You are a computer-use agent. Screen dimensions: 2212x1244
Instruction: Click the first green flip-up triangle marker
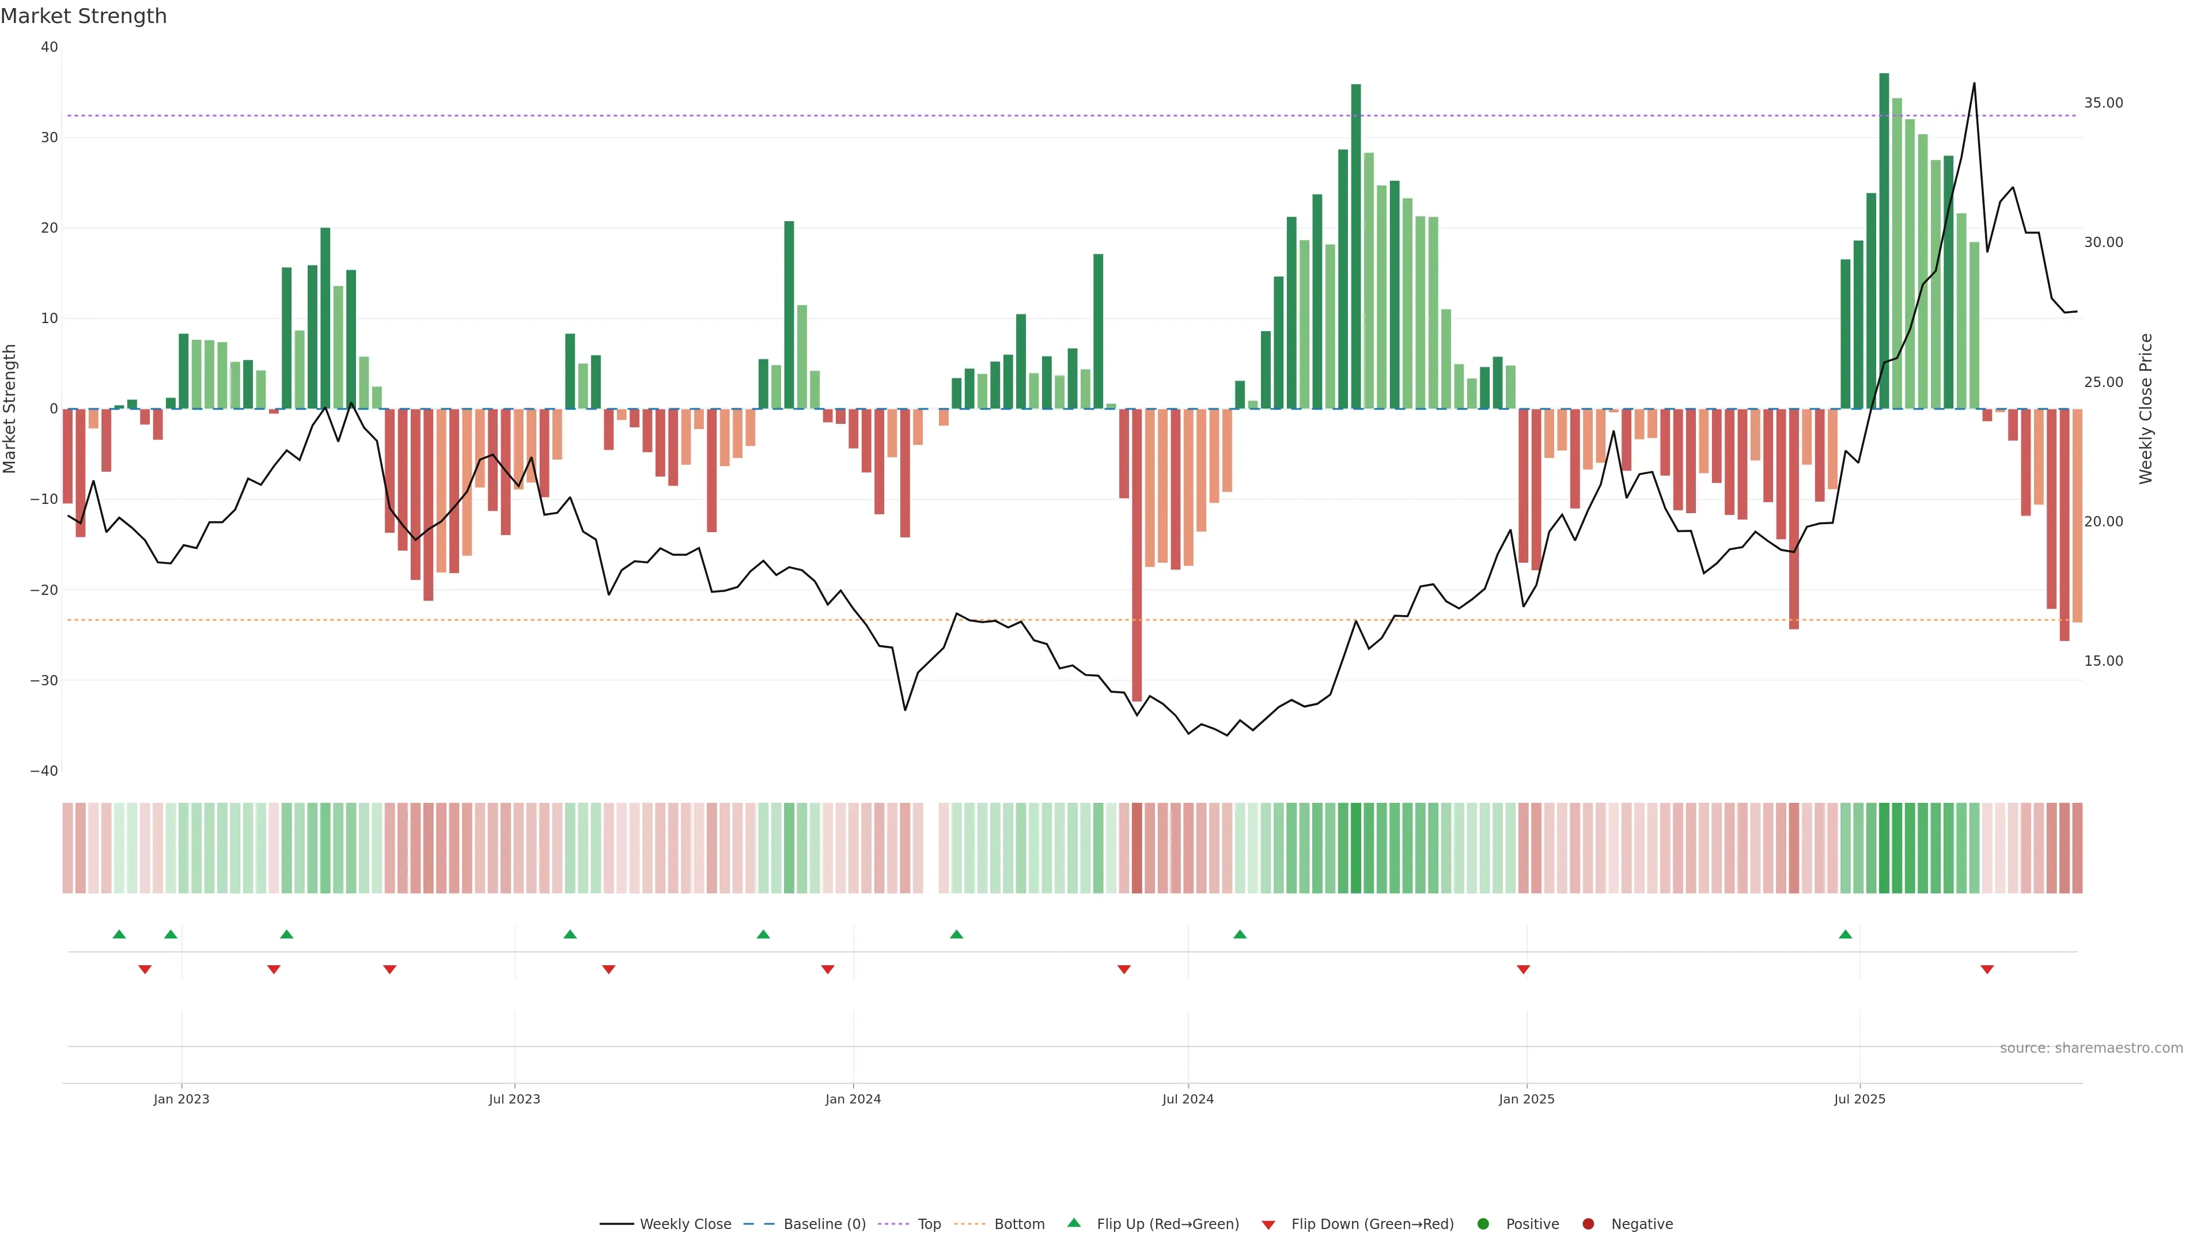pos(119,934)
